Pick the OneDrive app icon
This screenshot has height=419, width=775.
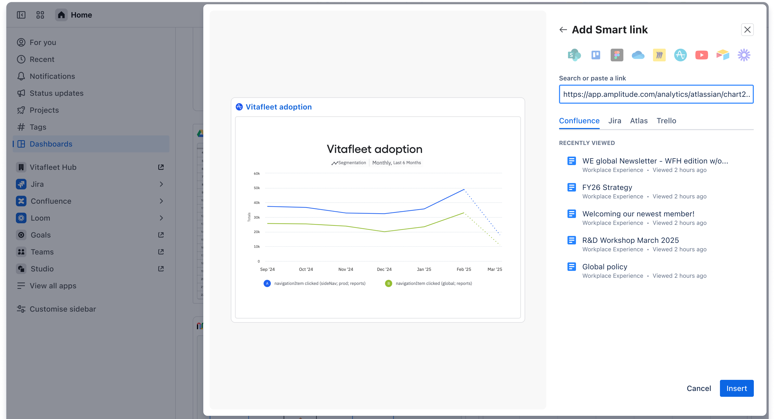coord(638,55)
